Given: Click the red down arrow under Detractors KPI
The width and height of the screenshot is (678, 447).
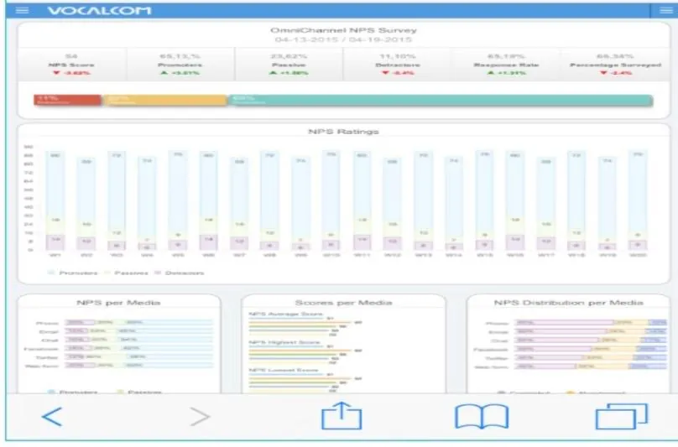Looking at the screenshot, I should click(385, 73).
